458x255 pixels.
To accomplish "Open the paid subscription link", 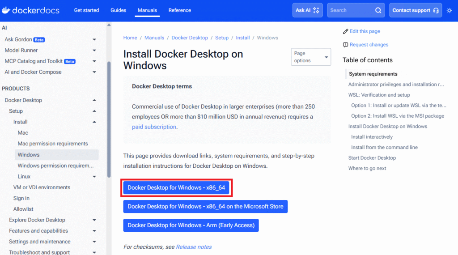I will (x=154, y=127).
